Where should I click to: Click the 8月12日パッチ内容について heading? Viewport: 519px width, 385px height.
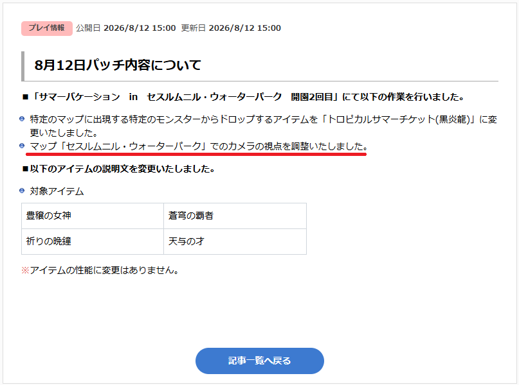pyautogui.click(x=118, y=65)
